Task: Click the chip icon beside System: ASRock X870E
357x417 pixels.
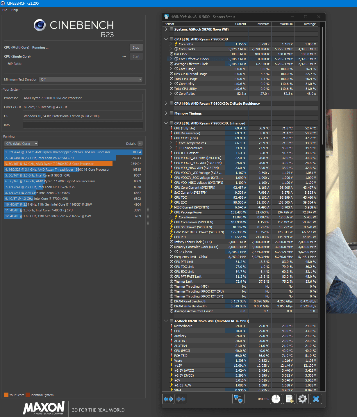Action: [x=172, y=29]
